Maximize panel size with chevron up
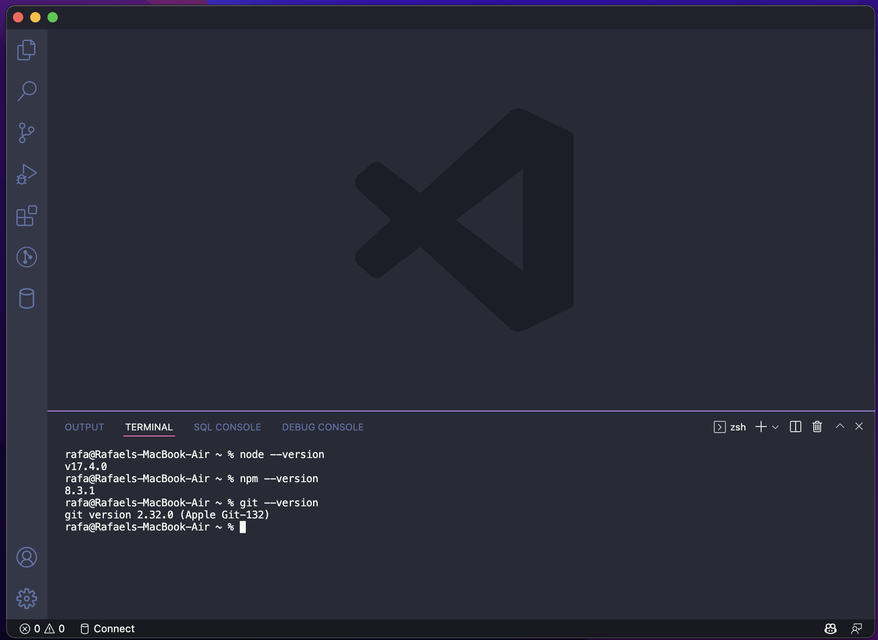This screenshot has height=640, width=878. pyautogui.click(x=840, y=426)
